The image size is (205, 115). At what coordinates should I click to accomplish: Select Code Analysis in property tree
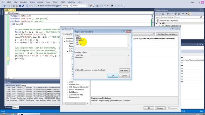tap(74, 97)
